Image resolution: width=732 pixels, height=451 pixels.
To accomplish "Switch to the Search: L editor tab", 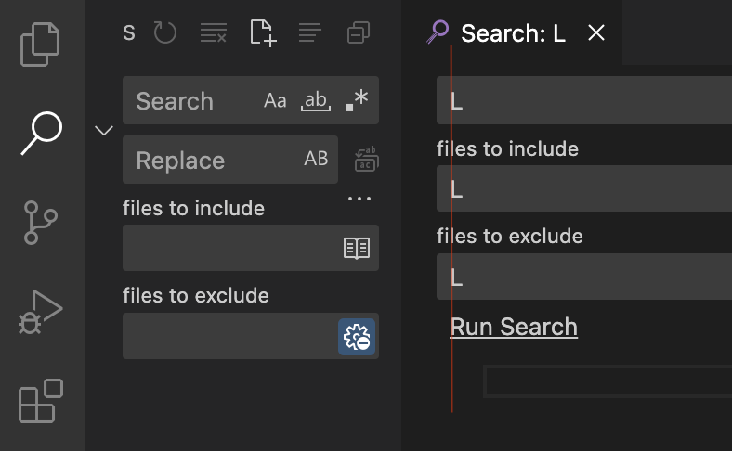I will 513,33.
